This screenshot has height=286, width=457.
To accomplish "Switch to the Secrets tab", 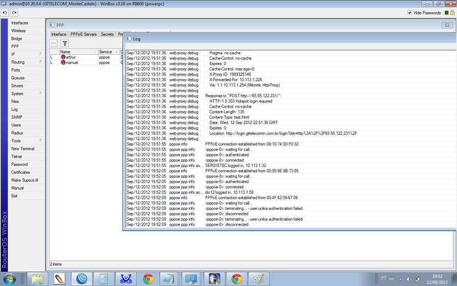I will [x=107, y=34].
